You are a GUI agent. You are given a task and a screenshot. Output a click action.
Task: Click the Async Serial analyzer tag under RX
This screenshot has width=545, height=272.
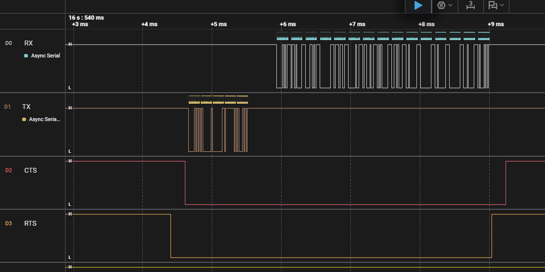pos(45,56)
